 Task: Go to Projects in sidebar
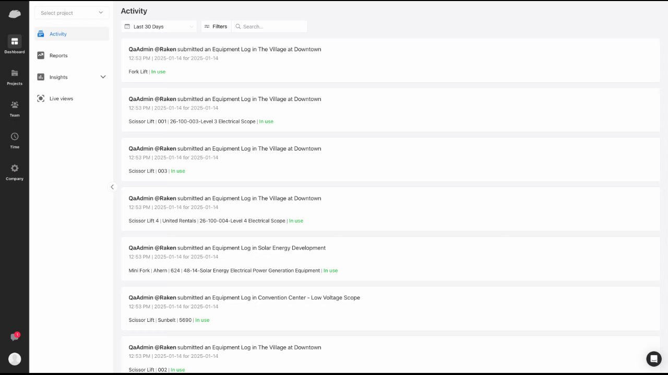coord(15,77)
